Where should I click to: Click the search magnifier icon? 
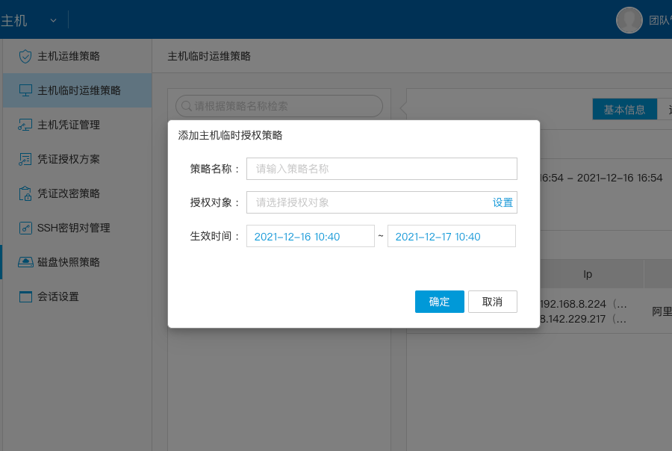186,106
